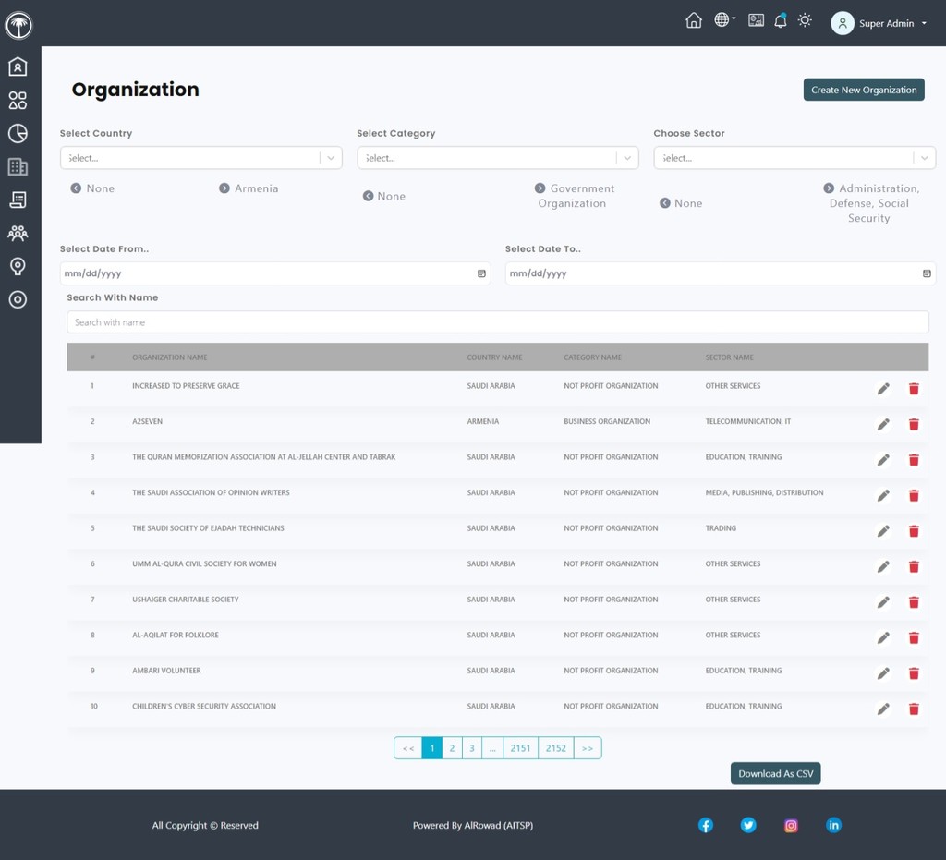Edit Umm Al-Qura Civil Society row

click(883, 567)
